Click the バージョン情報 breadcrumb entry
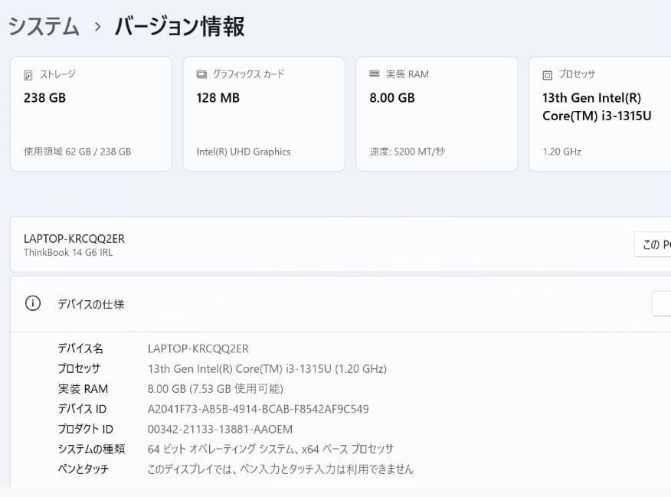This screenshot has height=497, width=671. coord(178,25)
